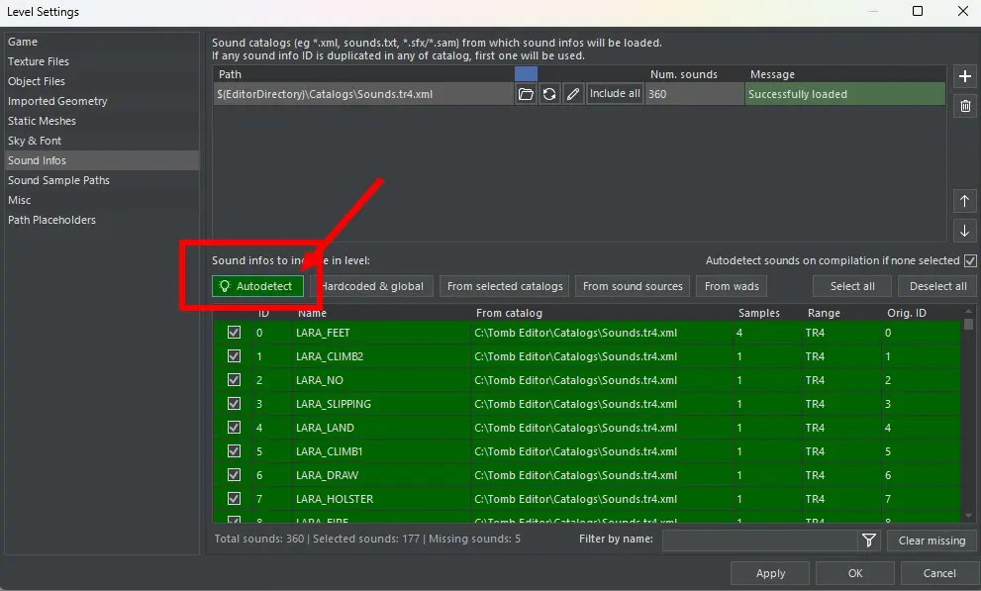
Task: Click the Filter by name text field
Action: pos(758,541)
